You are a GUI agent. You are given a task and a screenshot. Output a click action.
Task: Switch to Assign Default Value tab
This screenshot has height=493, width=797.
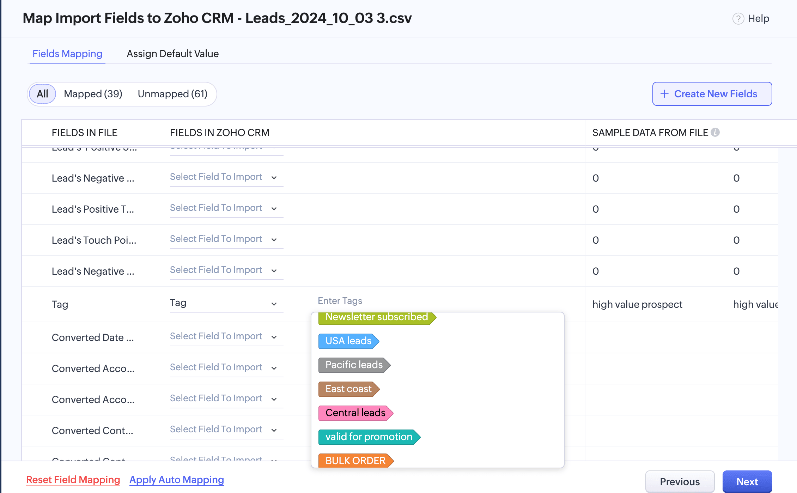172,54
